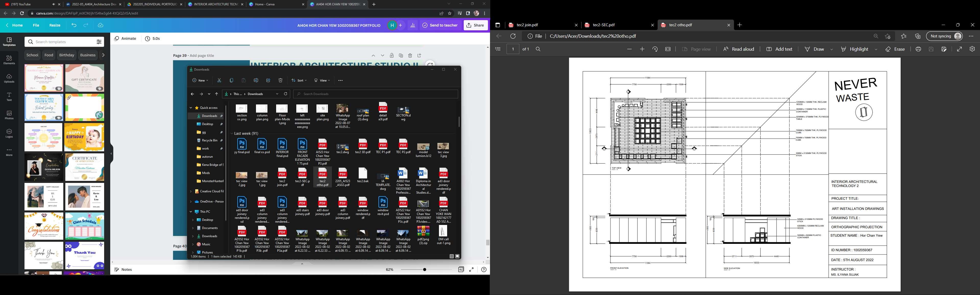Viewport: 980px width, 295px height.
Task: Click the Erase tool in PDF toolbar
Action: tap(895, 49)
